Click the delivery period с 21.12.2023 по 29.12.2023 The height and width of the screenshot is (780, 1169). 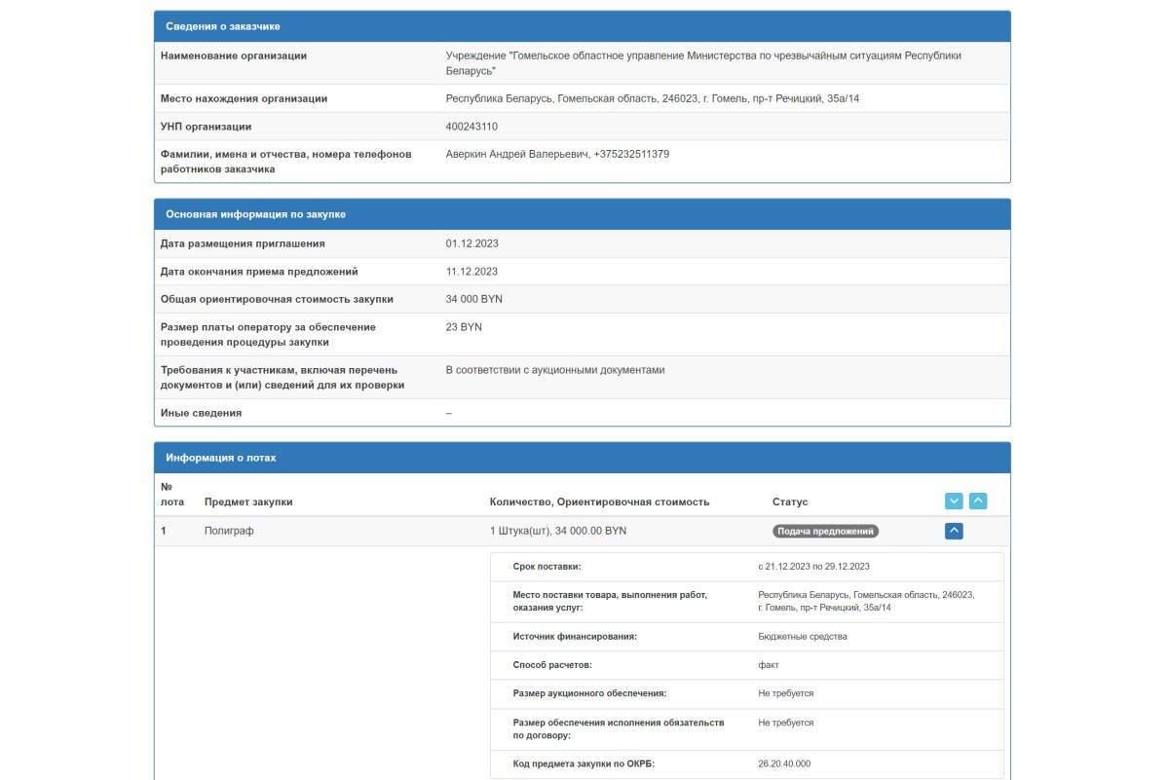point(814,567)
